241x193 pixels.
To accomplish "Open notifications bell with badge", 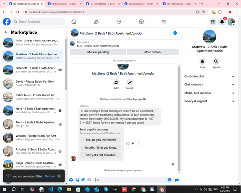I will (222, 22).
